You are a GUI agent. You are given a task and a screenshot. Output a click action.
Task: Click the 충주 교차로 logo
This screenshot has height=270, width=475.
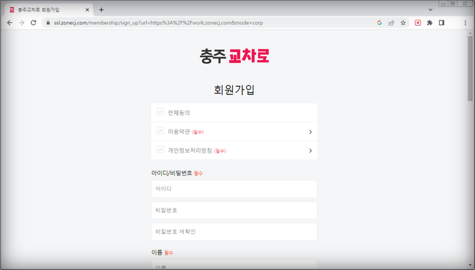[x=234, y=56]
